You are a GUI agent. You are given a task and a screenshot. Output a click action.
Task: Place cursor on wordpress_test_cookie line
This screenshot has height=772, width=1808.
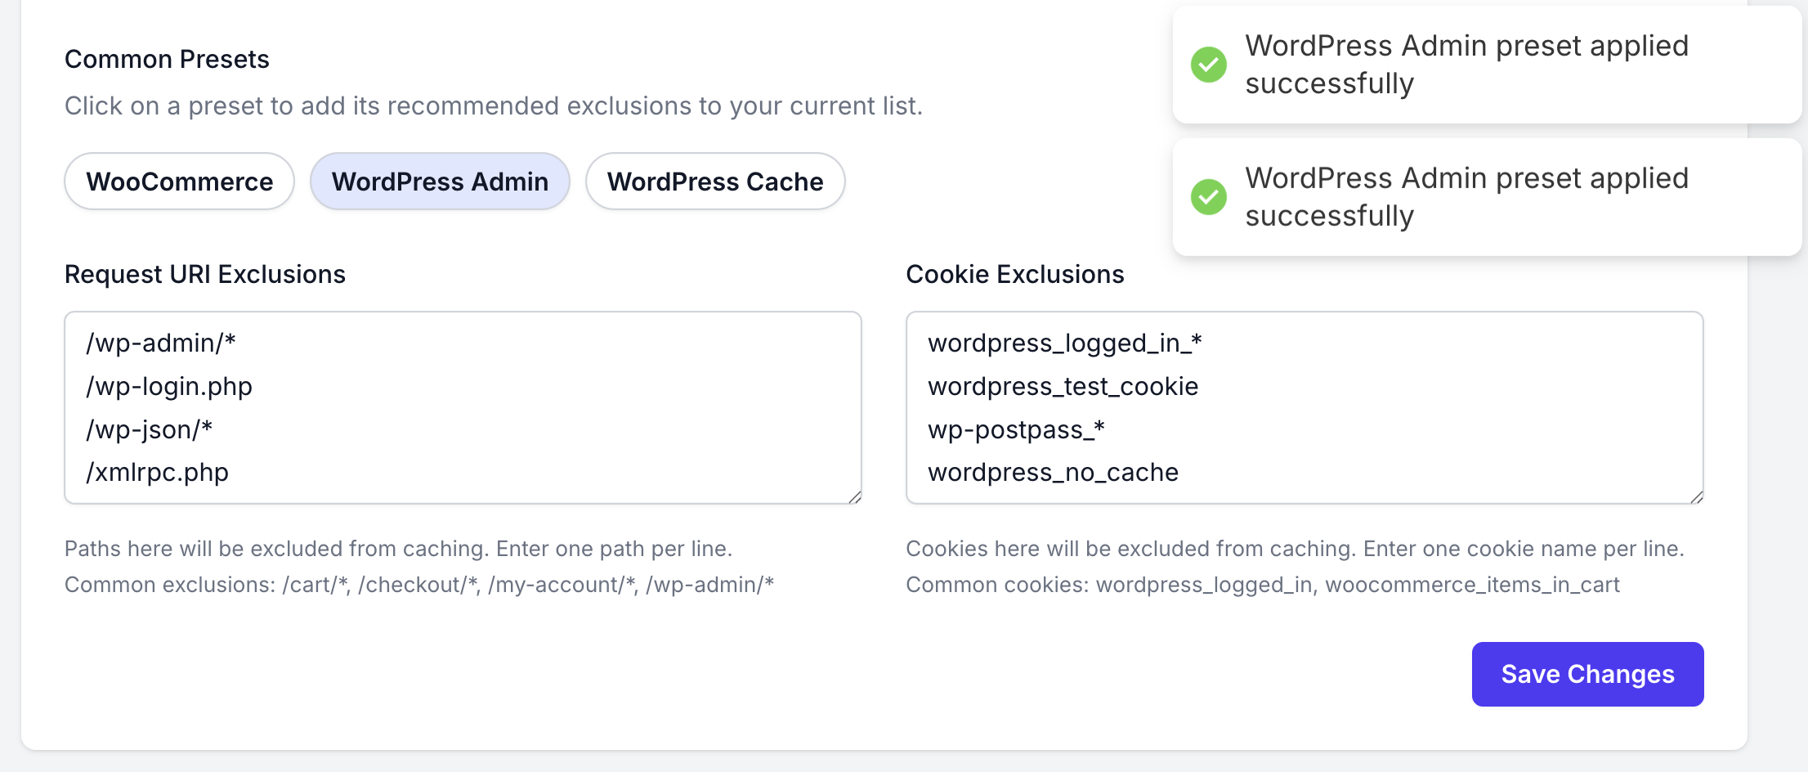[x=1063, y=386]
